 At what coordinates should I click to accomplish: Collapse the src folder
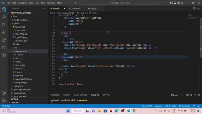[15, 48]
